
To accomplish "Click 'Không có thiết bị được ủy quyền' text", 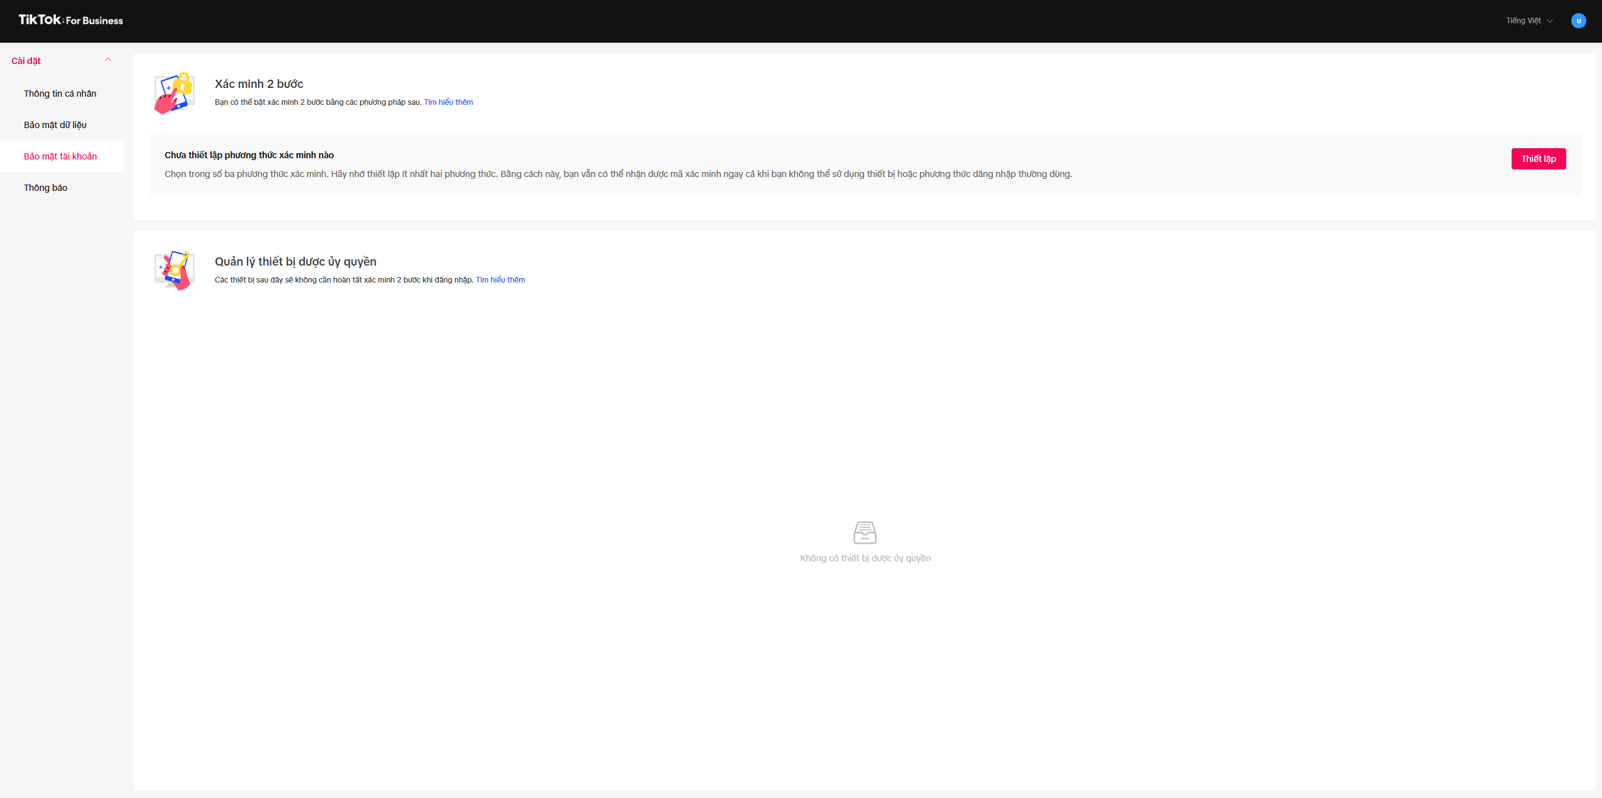I will [865, 558].
